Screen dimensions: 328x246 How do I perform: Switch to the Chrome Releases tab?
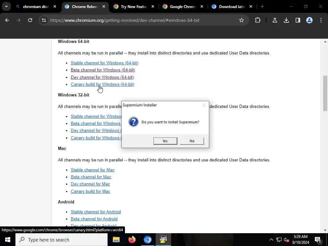click(85, 6)
